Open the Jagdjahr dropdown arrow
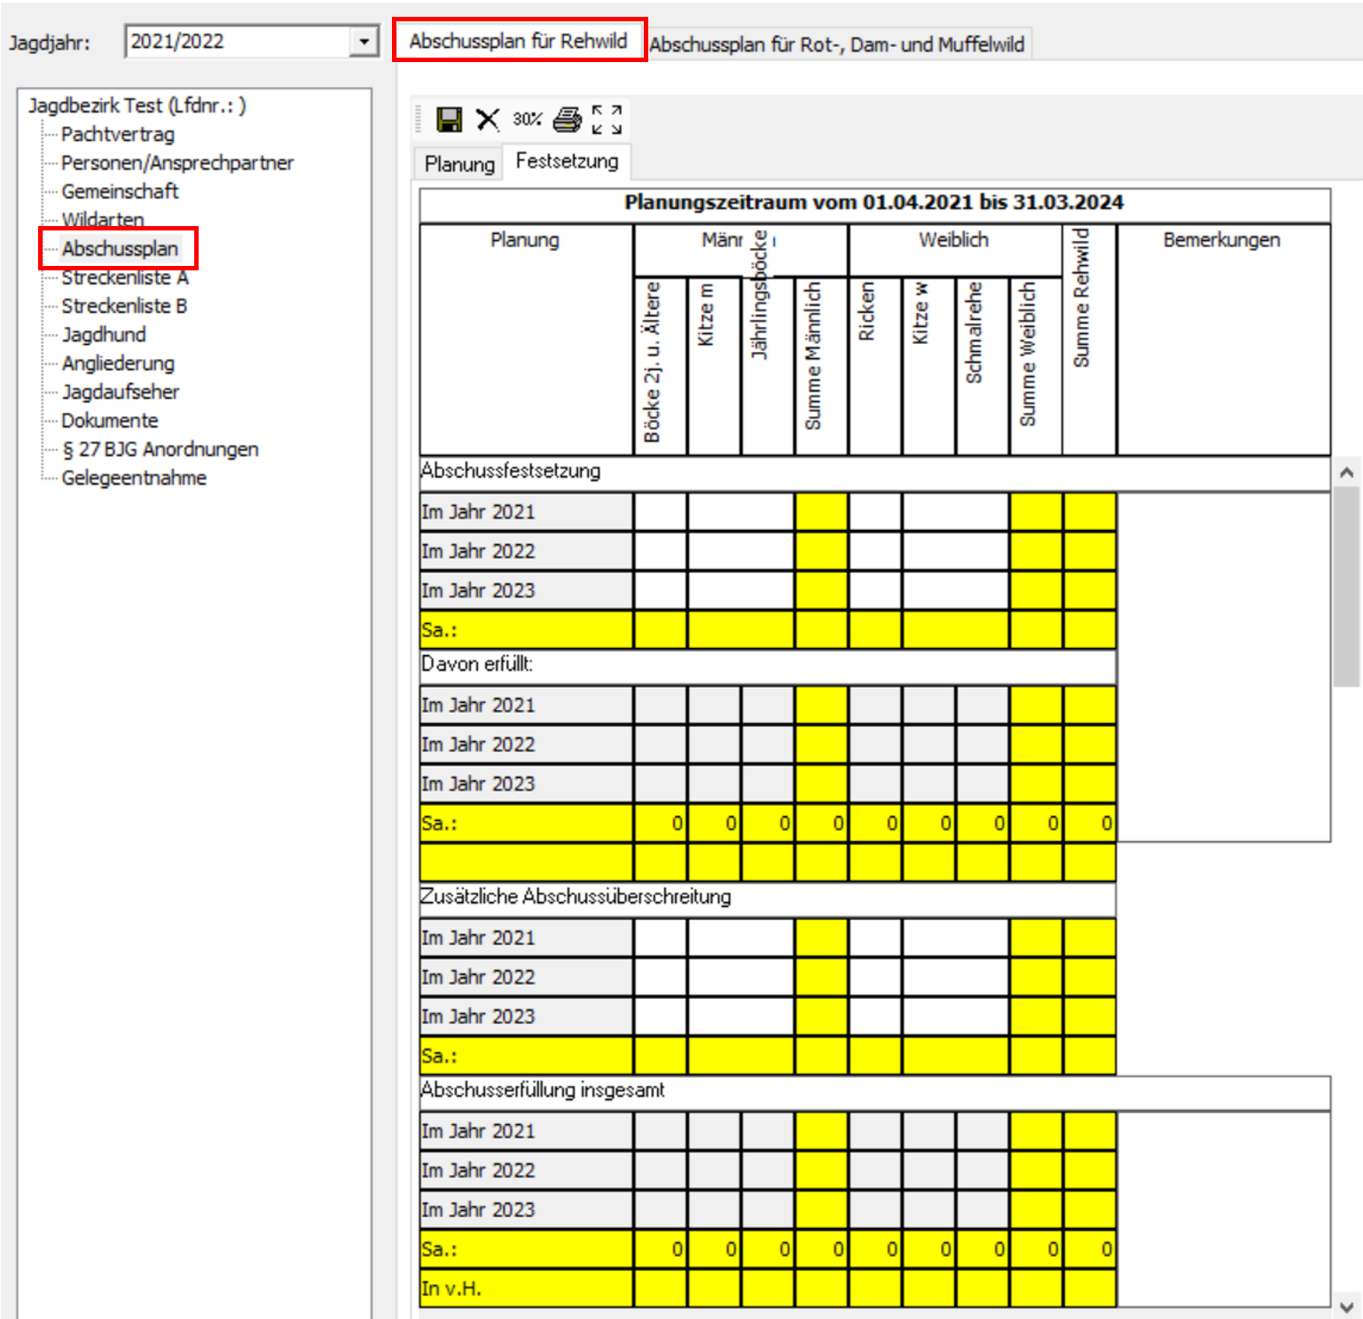This screenshot has height=1319, width=1363. tap(364, 42)
